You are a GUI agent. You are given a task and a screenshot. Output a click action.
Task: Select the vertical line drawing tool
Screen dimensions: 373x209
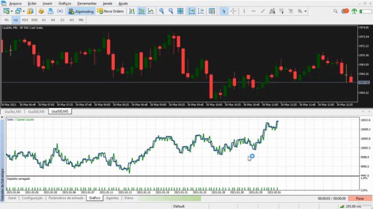click(x=244, y=11)
